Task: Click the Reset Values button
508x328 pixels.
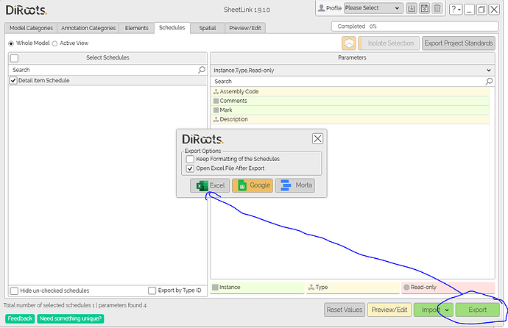Action: 345,310
